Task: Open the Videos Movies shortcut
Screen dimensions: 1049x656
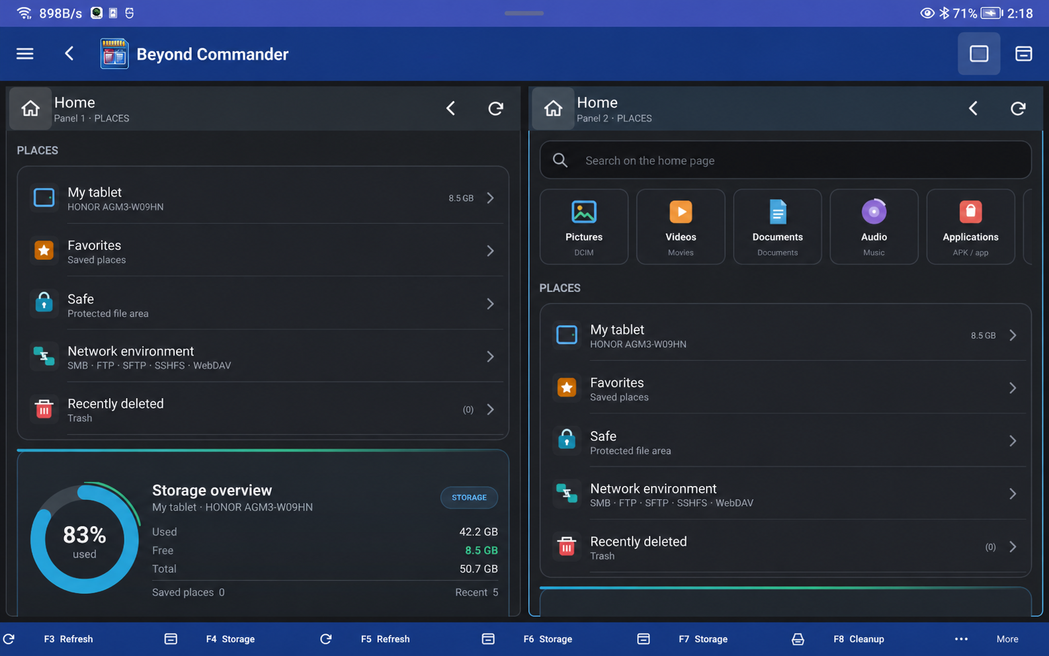Action: [681, 227]
